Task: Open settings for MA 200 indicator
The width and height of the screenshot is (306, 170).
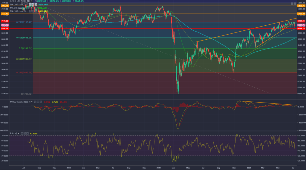Action: coord(33,4)
